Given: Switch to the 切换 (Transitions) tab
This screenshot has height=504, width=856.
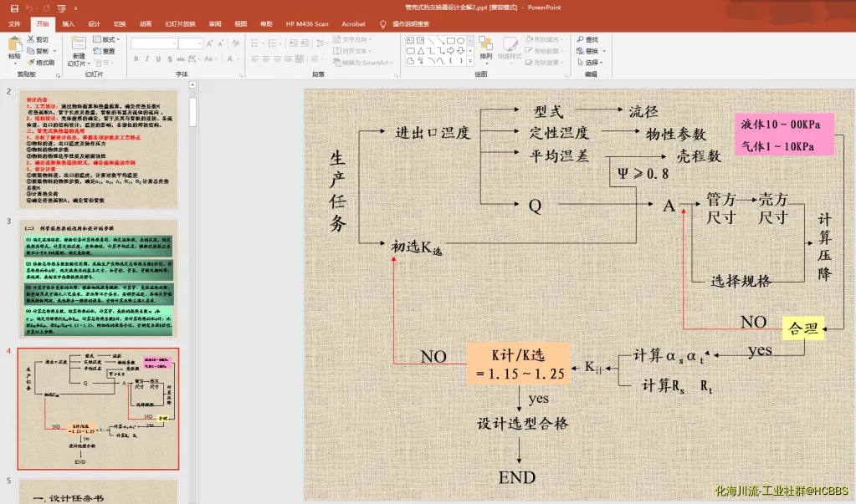Looking at the screenshot, I should tap(120, 24).
